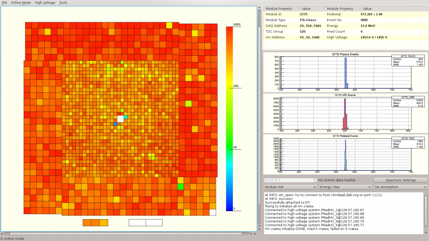The height and width of the screenshot is (241, 429).
Task: Select the white module at bottom-right corner
Action: (x=213, y=212)
